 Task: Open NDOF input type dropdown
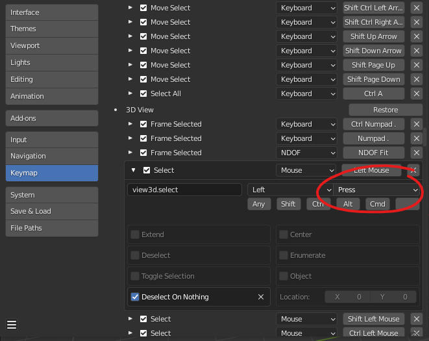pos(306,153)
